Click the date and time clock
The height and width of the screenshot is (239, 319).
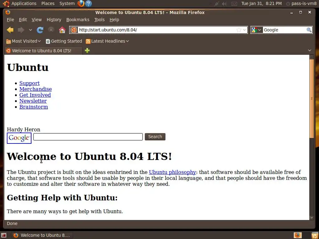(261, 3)
